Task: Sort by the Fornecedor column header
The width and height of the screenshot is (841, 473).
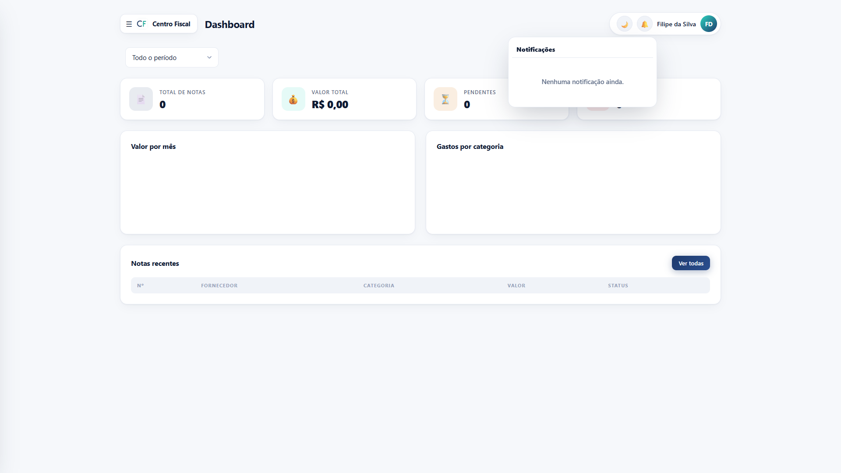Action: [219, 286]
